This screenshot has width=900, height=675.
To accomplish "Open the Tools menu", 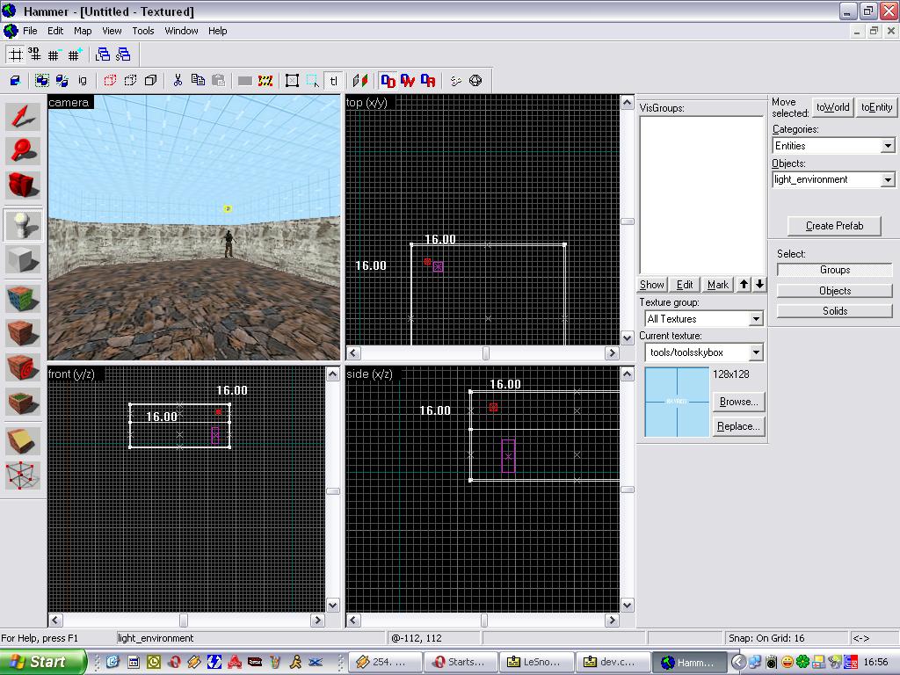I will tap(143, 31).
